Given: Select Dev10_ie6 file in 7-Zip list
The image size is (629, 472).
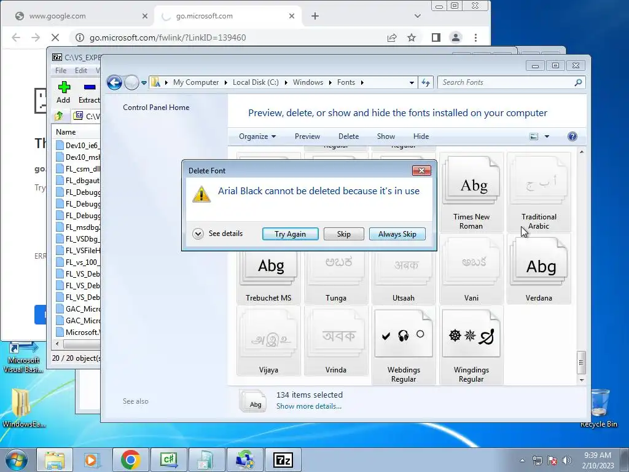Looking at the screenshot, I should tap(78, 145).
